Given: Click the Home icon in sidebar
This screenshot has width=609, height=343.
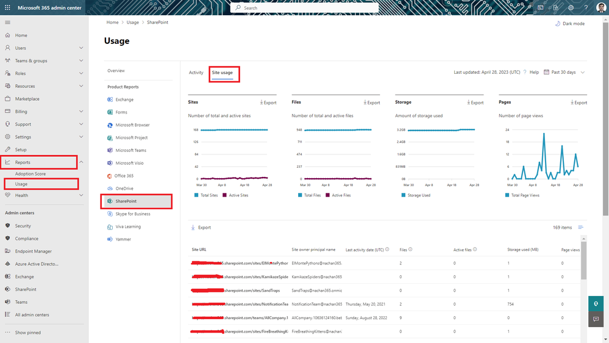Looking at the screenshot, I should 7,35.
